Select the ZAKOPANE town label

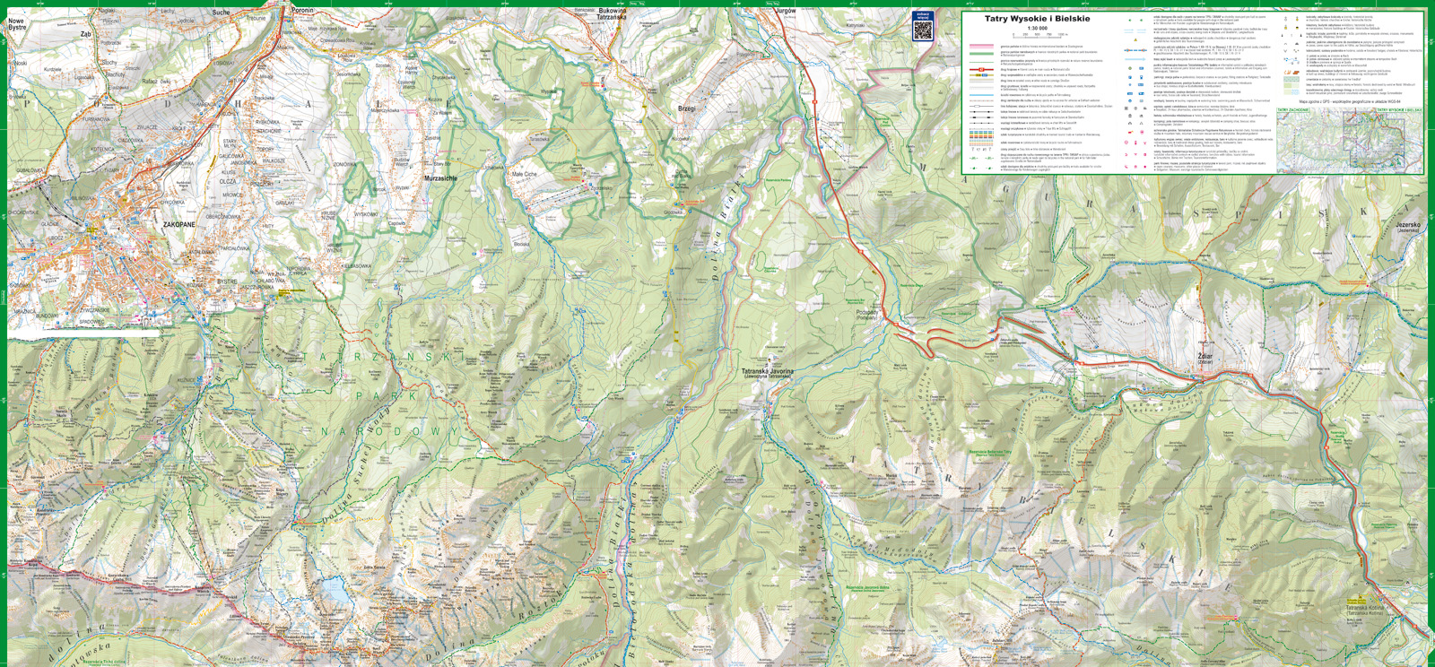point(178,225)
